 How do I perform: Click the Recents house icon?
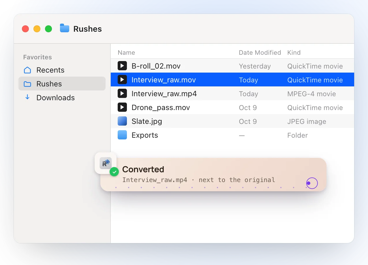click(27, 70)
